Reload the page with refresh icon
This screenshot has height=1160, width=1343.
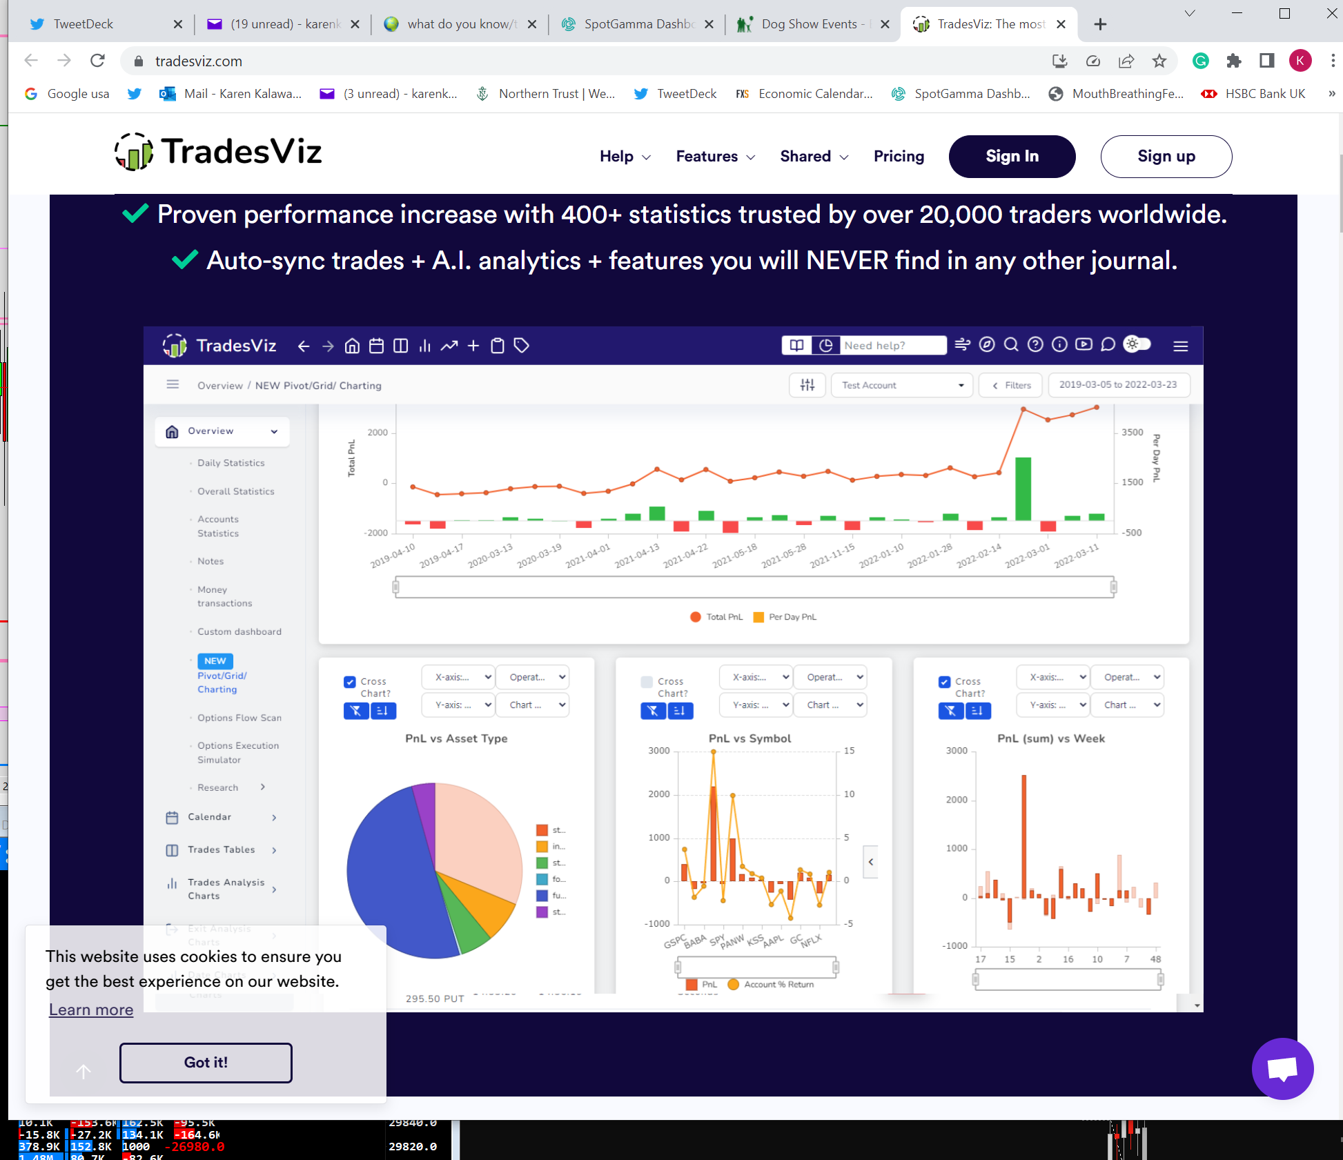(97, 61)
